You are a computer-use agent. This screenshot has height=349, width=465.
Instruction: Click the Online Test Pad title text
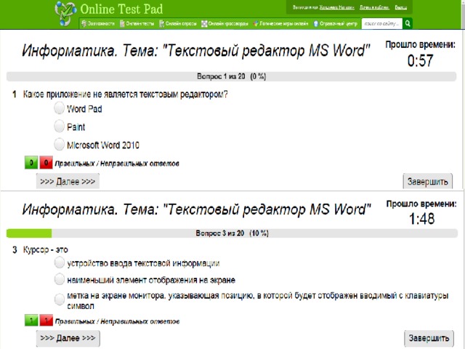click(x=121, y=9)
